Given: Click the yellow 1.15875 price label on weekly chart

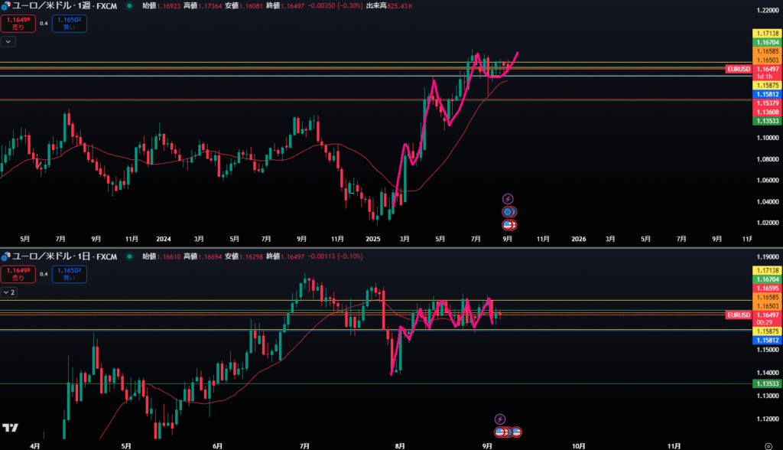Looking at the screenshot, I should point(766,86).
